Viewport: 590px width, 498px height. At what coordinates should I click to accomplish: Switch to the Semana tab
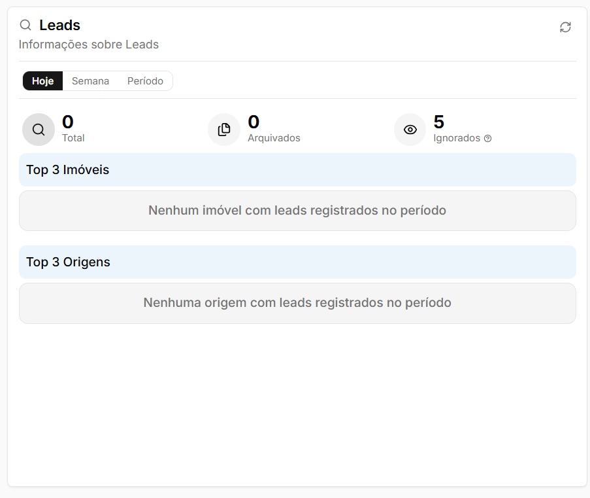pos(90,81)
